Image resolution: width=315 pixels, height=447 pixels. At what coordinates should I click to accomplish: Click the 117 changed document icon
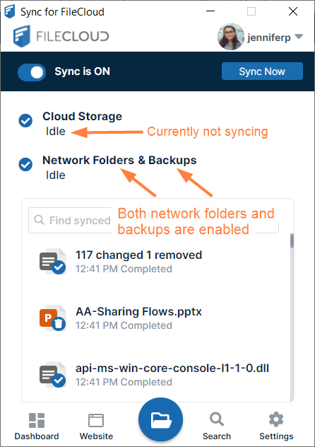(x=53, y=262)
